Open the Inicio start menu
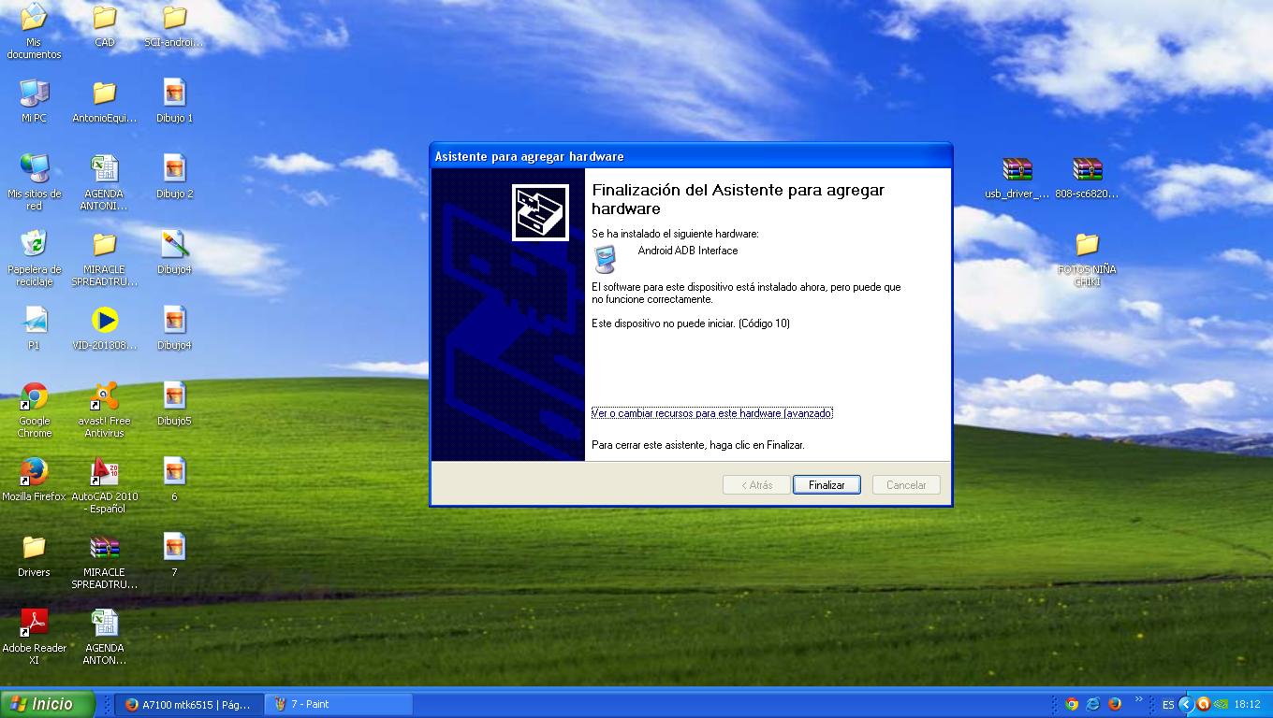This screenshot has height=718, width=1273. 48,704
